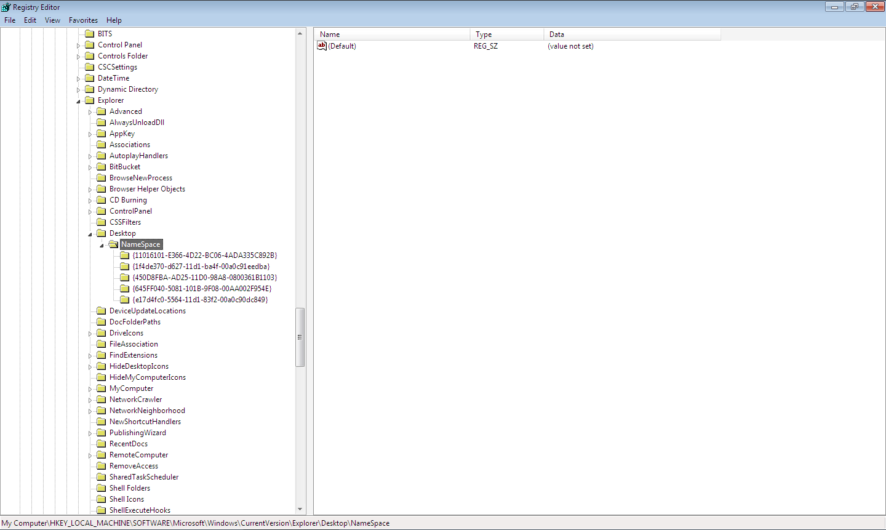The image size is (886, 530).
Task: Click the Advanced key folder icon
Action: [102, 111]
